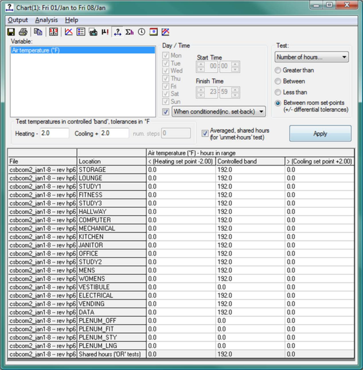Open the Analysis menu
363x370 pixels.
[x=46, y=20]
